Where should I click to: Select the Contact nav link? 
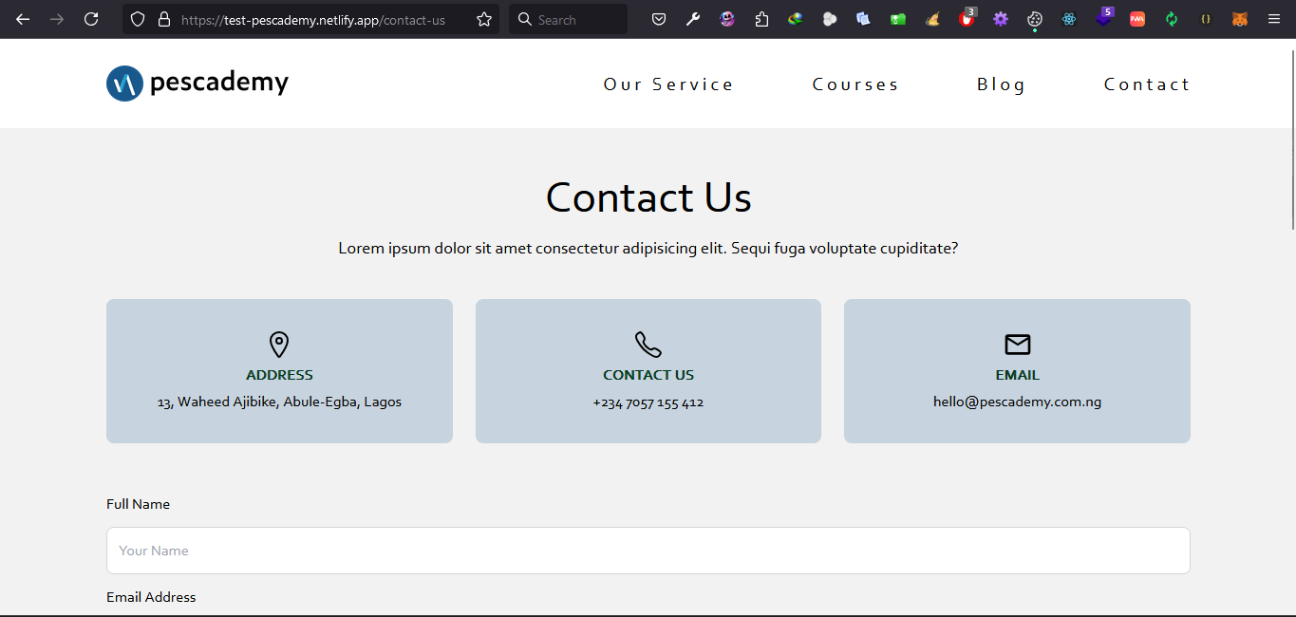pyautogui.click(x=1147, y=84)
